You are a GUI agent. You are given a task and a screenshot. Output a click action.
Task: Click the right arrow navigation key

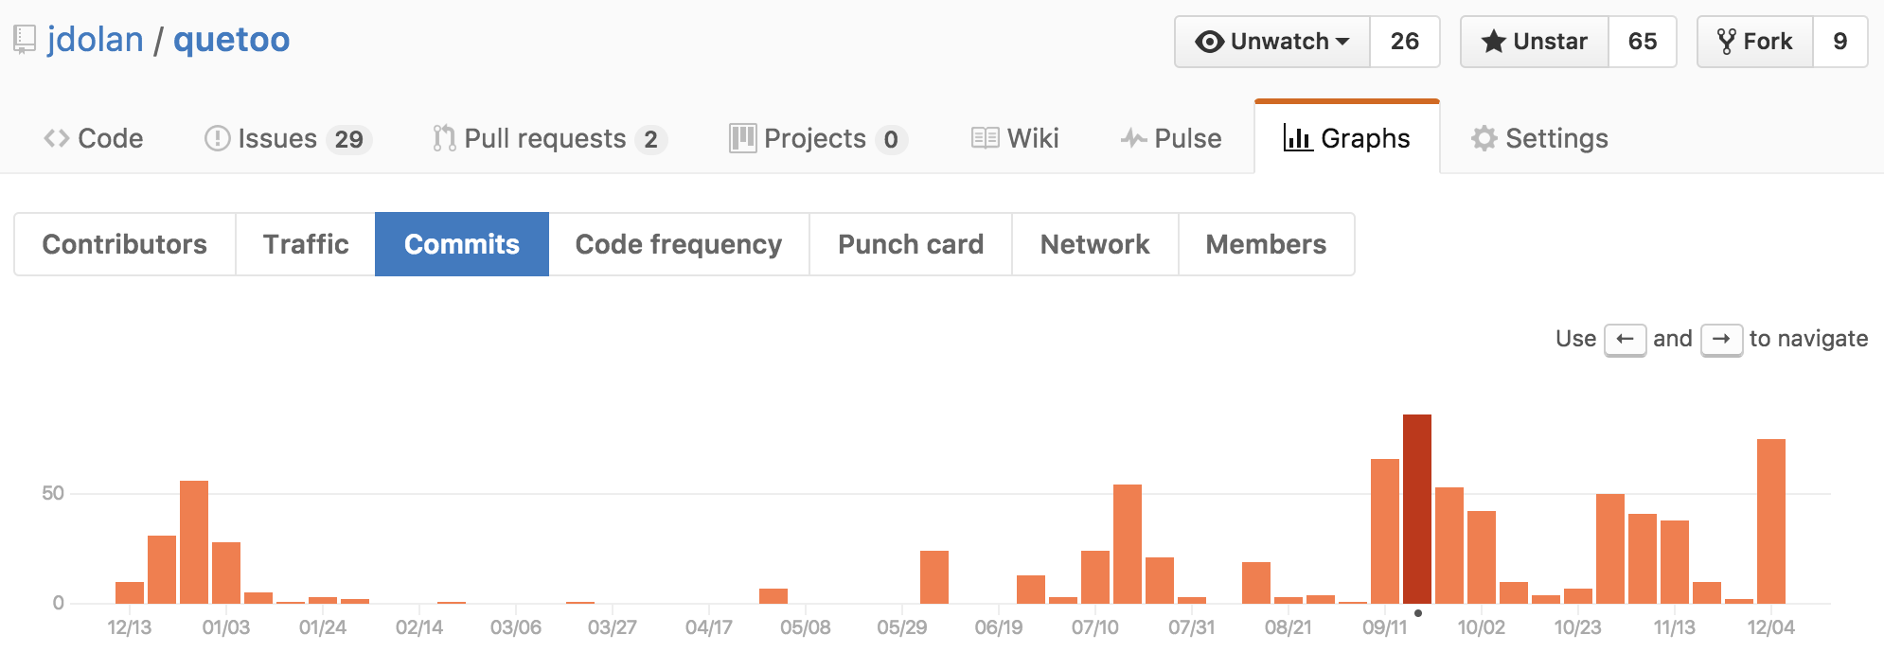1722,339
